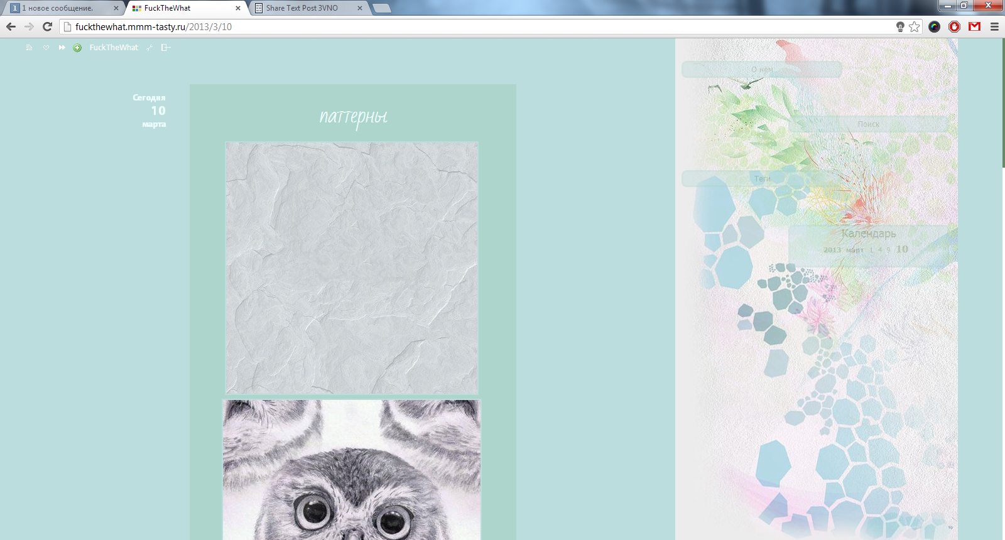1005x540 pixels.
Task: Select day 1 in calendar
Action: pyautogui.click(x=871, y=250)
